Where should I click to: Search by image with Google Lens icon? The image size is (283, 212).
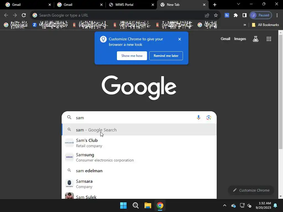(209, 118)
